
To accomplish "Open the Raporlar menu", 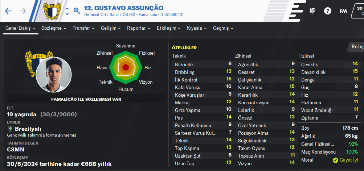I will (139, 28).
